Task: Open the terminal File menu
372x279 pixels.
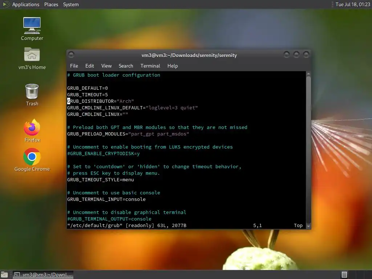Action: pyautogui.click(x=74, y=66)
